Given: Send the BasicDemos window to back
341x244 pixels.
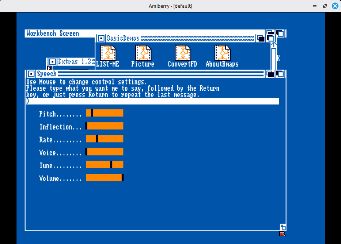Looking at the screenshot, I should point(261,38).
